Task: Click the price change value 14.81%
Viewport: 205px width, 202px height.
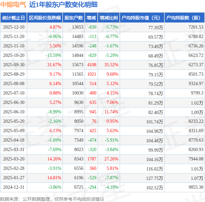Action: [54, 178]
